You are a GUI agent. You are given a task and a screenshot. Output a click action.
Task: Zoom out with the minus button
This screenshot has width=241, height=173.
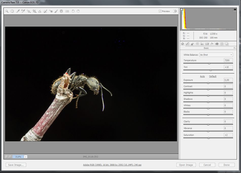6,157
